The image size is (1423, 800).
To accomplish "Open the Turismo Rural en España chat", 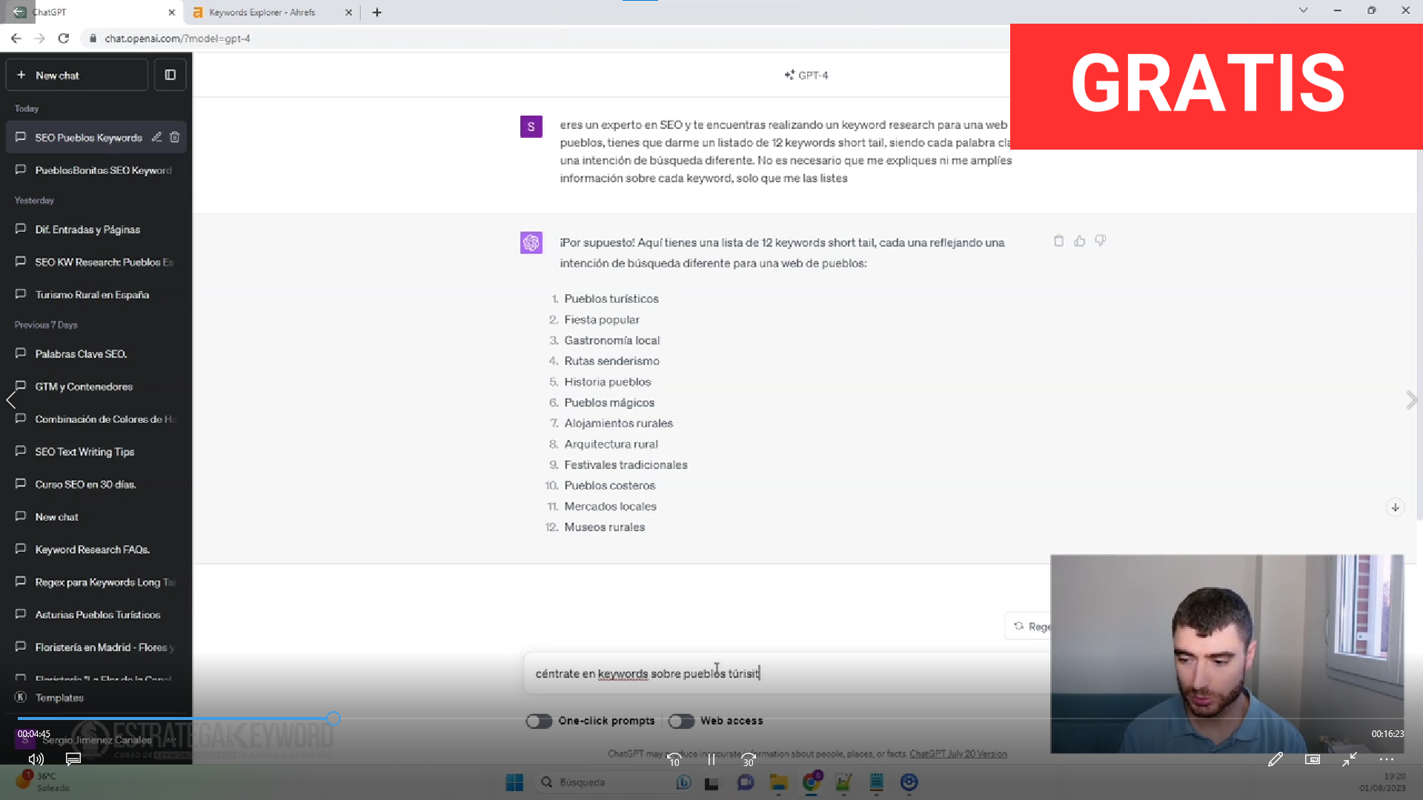I will pyautogui.click(x=96, y=294).
